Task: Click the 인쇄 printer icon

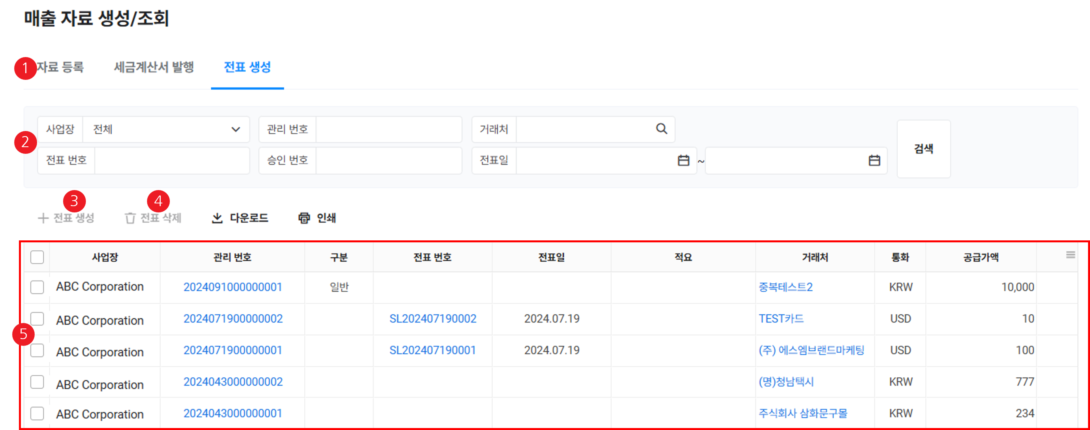Action: pyautogui.click(x=304, y=218)
